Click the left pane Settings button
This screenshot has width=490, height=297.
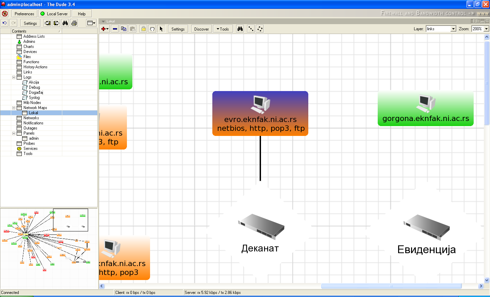point(30,23)
